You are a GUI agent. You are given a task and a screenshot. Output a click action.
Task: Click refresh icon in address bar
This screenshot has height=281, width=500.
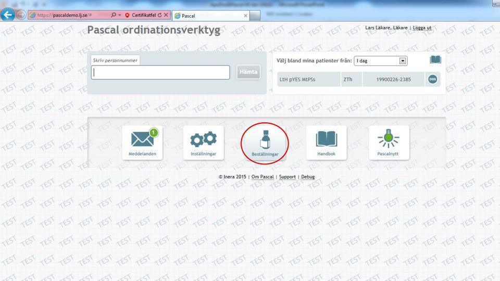[160, 15]
